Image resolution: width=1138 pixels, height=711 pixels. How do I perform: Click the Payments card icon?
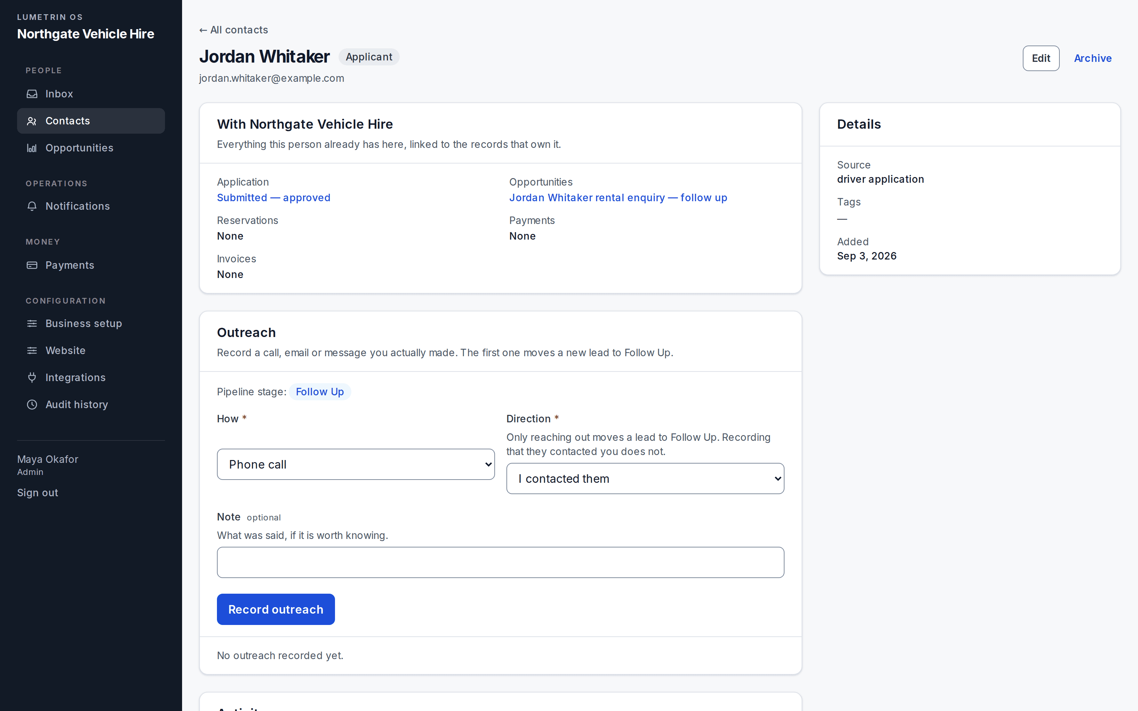(32, 265)
